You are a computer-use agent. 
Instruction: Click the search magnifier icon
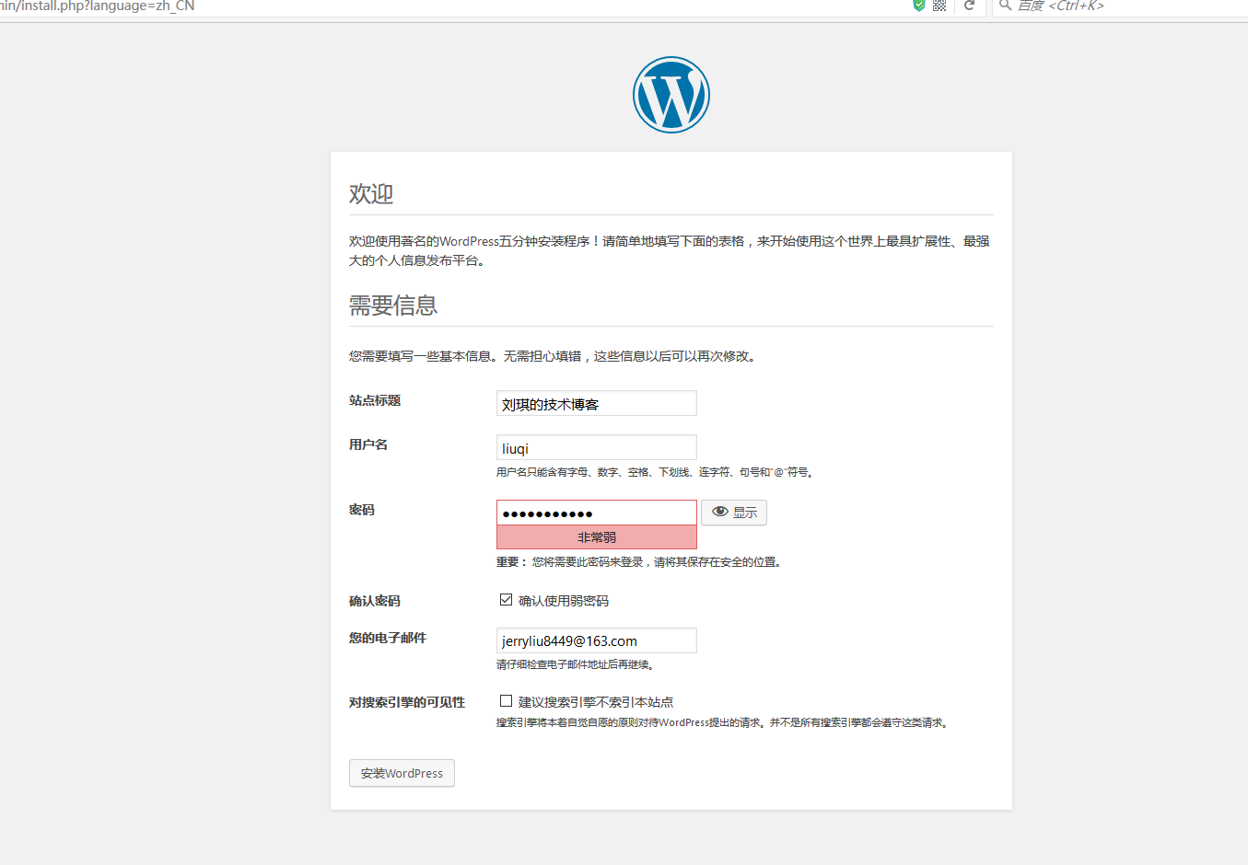1005,6
